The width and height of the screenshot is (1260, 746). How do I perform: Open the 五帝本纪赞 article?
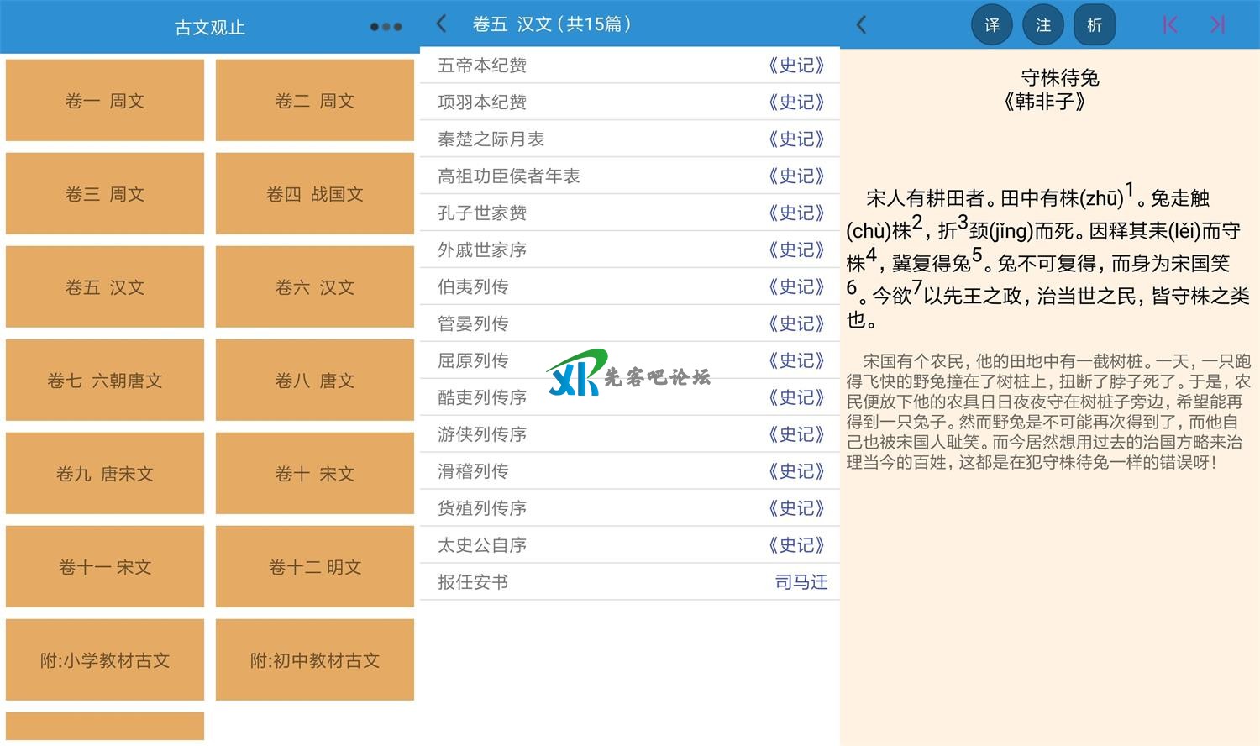pos(482,66)
